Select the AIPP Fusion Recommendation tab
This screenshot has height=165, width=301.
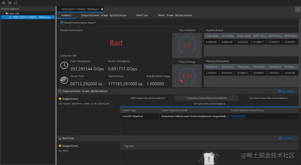click(x=147, y=98)
